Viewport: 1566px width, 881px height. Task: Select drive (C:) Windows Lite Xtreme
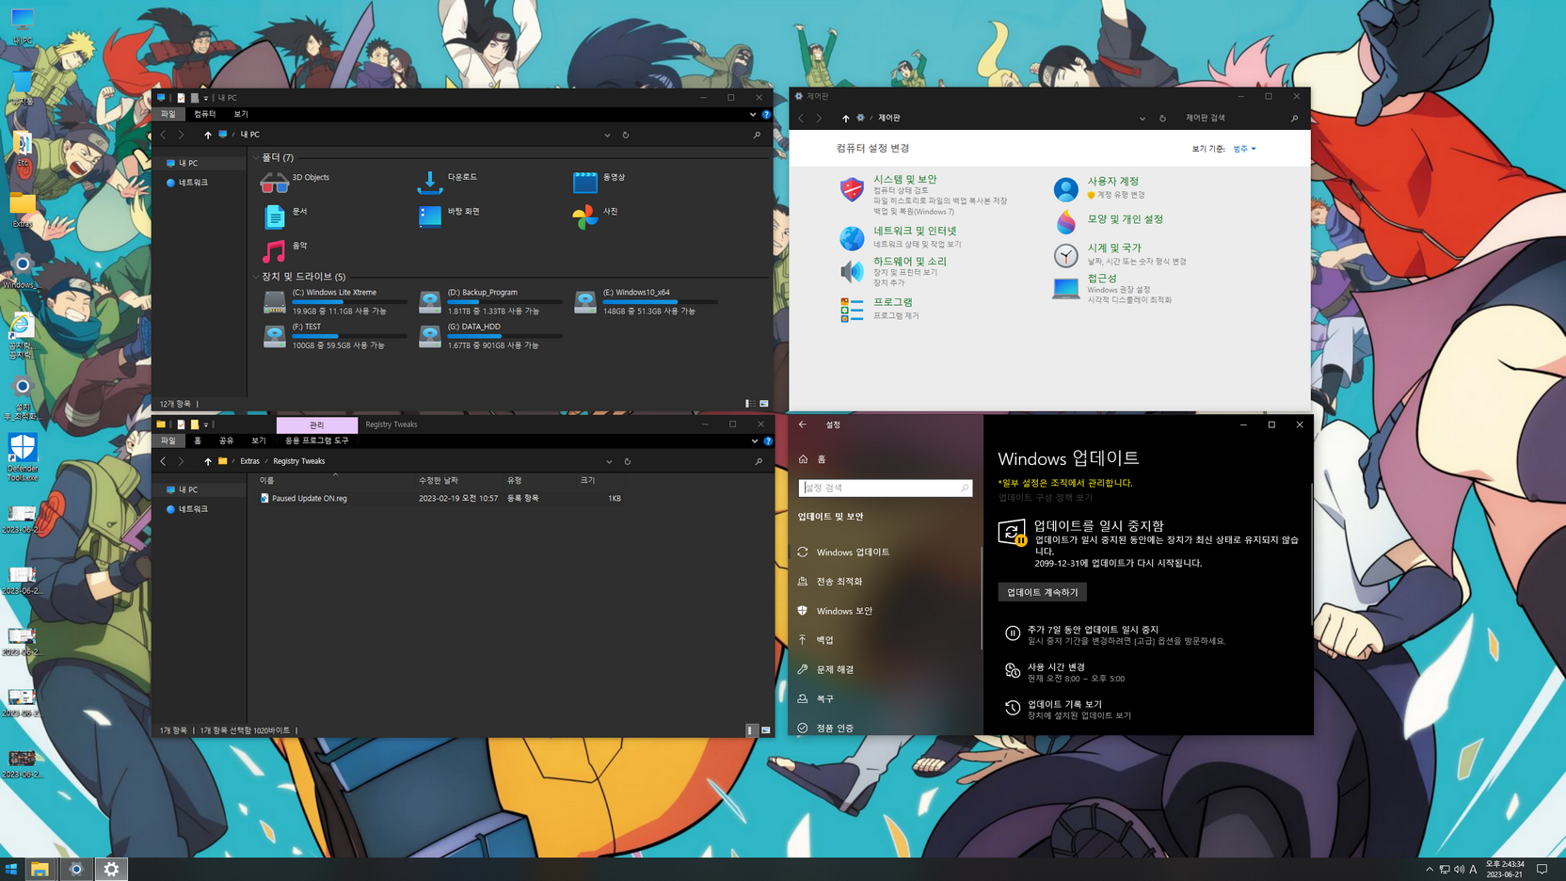pos(336,301)
